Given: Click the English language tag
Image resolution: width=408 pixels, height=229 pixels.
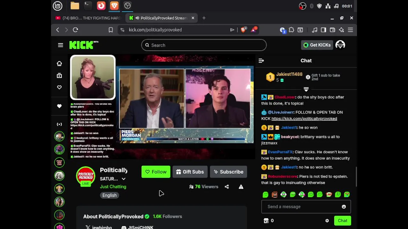Looking at the screenshot, I should [x=109, y=195].
